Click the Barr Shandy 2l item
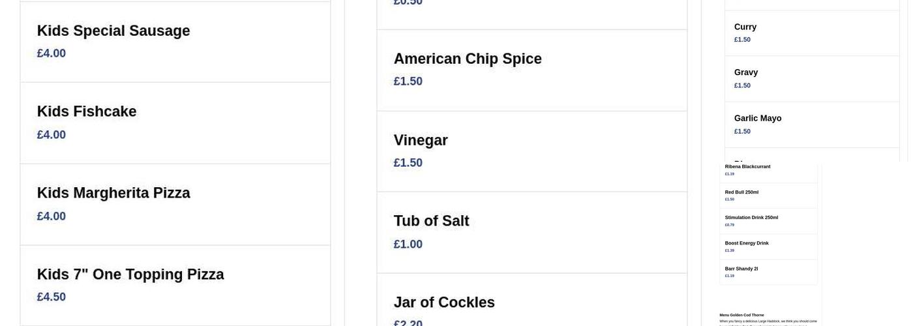 [x=741, y=269]
